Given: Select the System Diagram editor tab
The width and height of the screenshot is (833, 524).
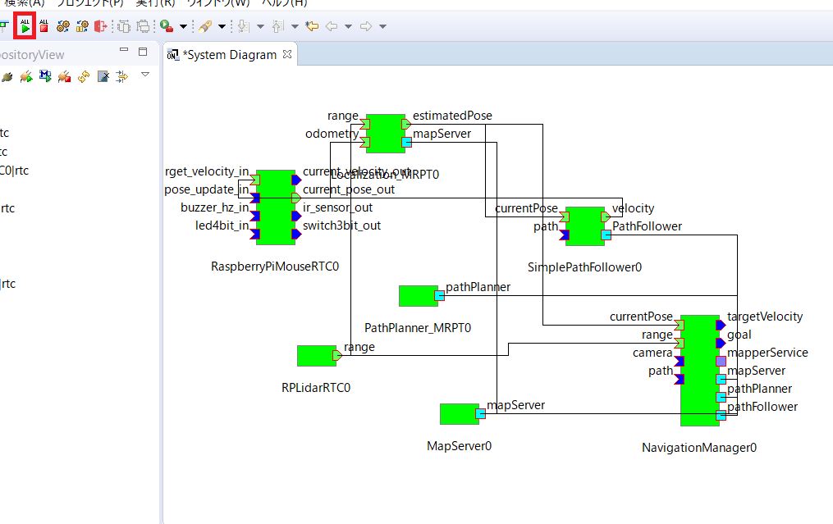Looking at the screenshot, I should click(x=229, y=55).
